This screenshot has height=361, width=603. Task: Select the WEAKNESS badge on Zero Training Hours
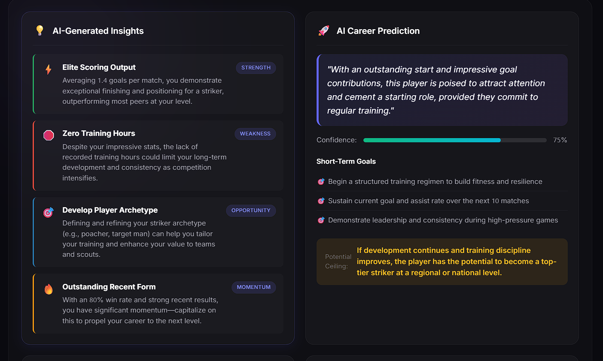pos(255,134)
